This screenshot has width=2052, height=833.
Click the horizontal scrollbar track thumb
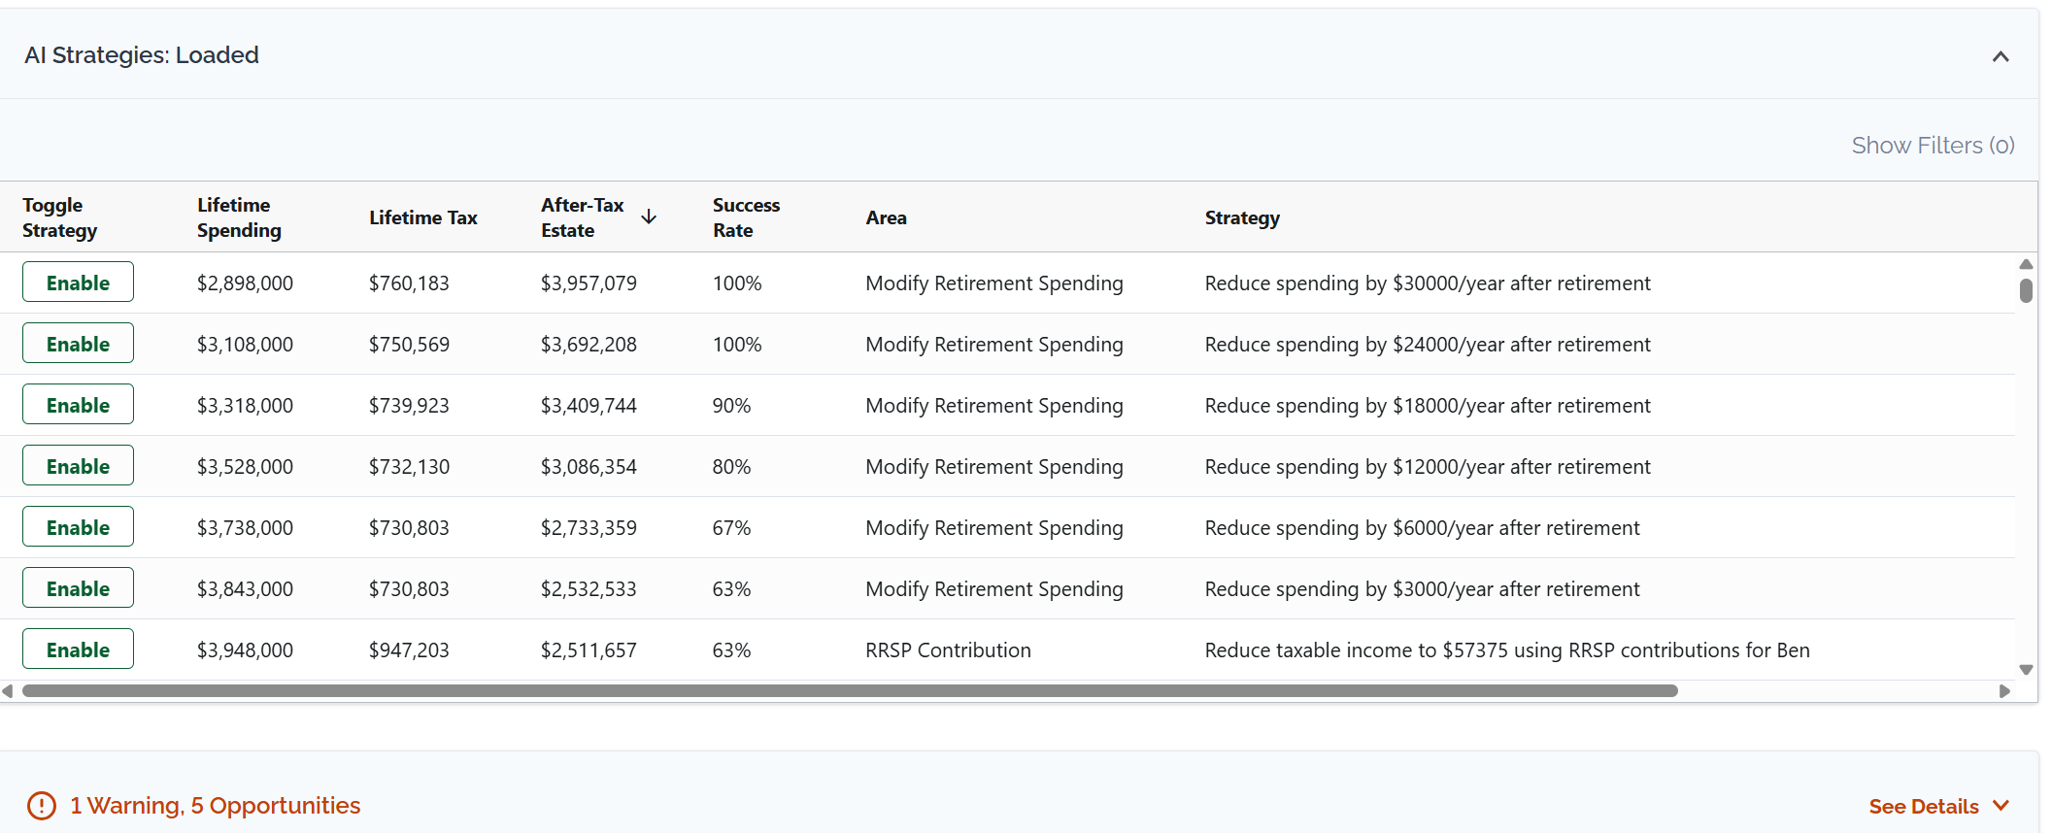[x=850, y=691]
